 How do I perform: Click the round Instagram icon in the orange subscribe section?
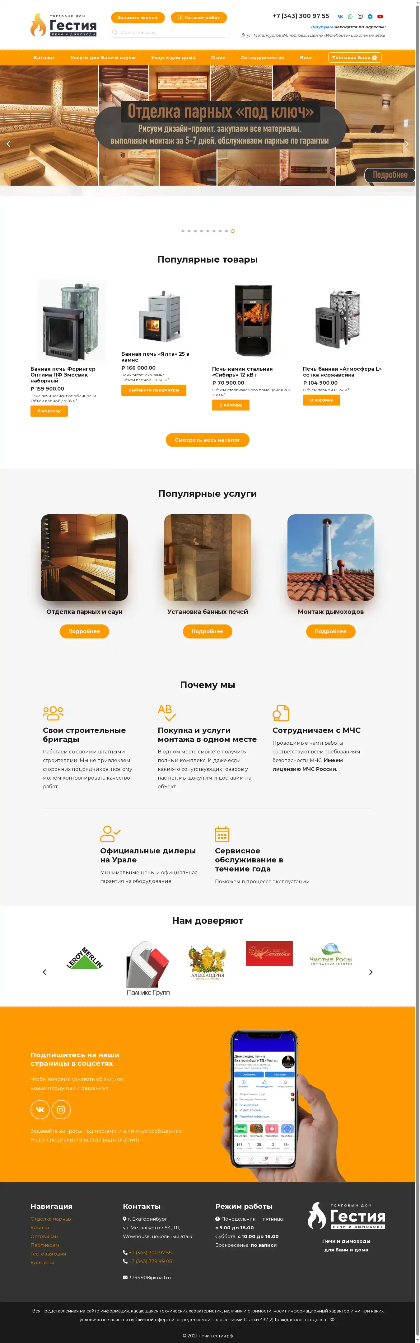(x=61, y=1109)
